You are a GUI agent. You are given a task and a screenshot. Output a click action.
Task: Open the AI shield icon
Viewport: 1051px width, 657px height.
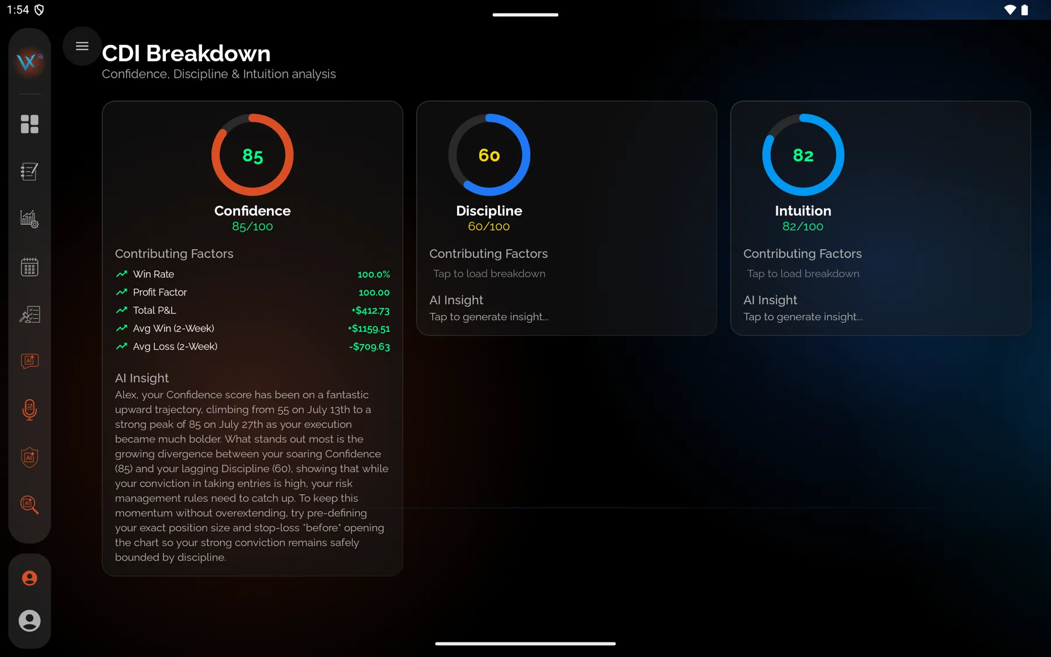29,457
